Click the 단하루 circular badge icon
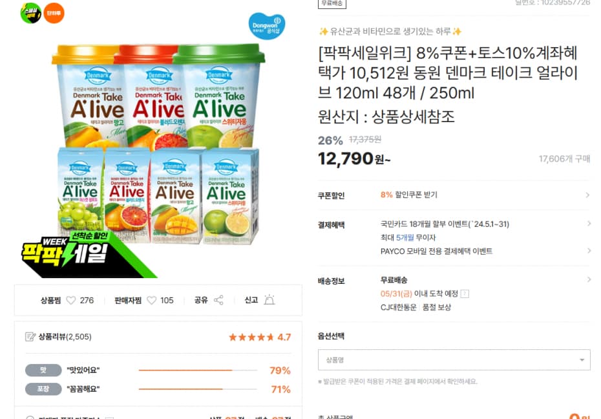 click(53, 12)
